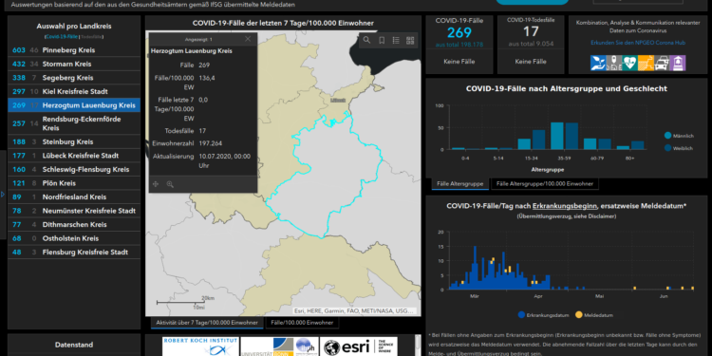Select Ostholstein Kreis row

74,238
